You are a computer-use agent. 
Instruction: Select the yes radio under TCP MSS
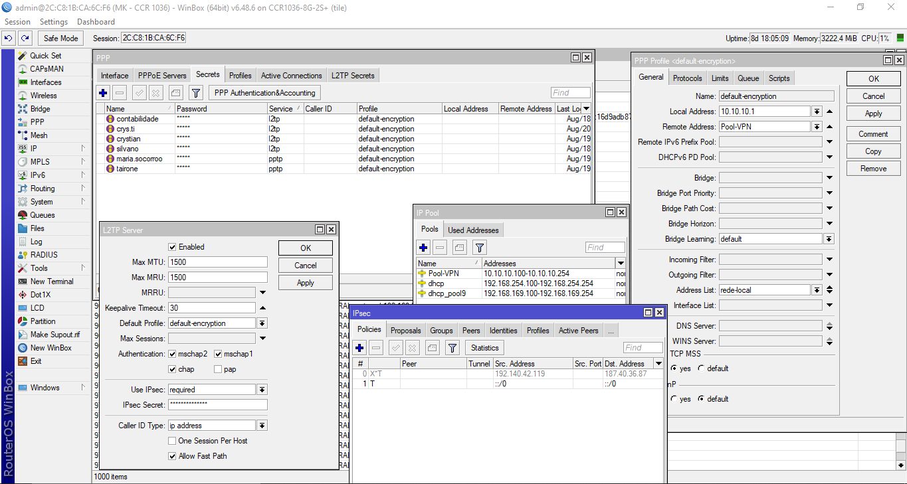click(x=674, y=368)
